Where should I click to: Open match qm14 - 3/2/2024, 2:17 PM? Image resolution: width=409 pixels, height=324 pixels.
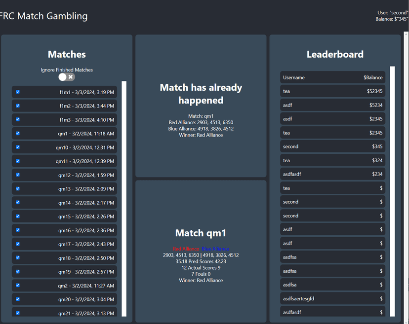coord(64,203)
